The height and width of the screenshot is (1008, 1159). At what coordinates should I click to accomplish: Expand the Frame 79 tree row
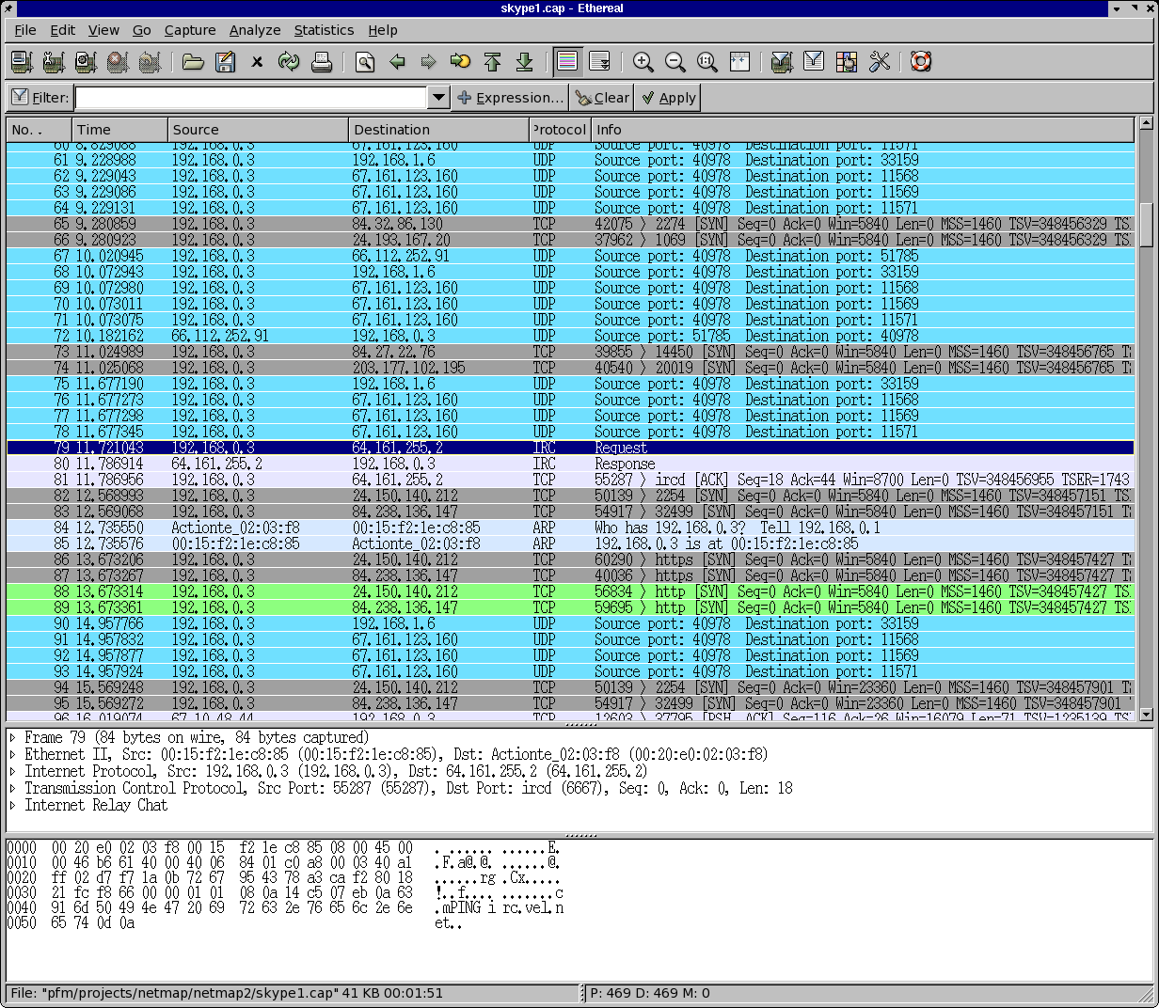point(13,738)
